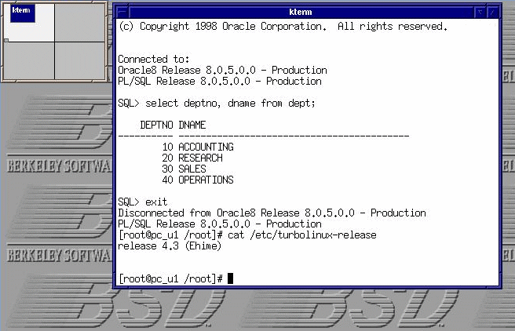Click the kterm title bar
Screen dimensions: 515x331
point(301,12)
